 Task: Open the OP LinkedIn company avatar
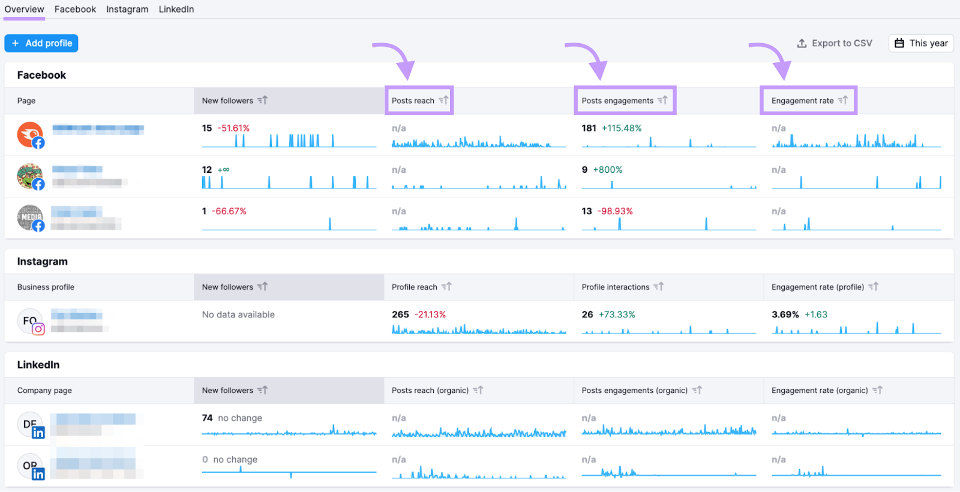tap(30, 466)
